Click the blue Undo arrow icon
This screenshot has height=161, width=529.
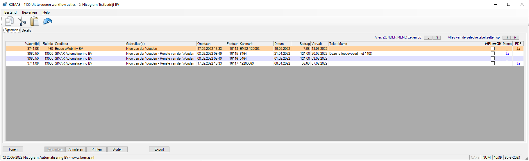point(48,21)
